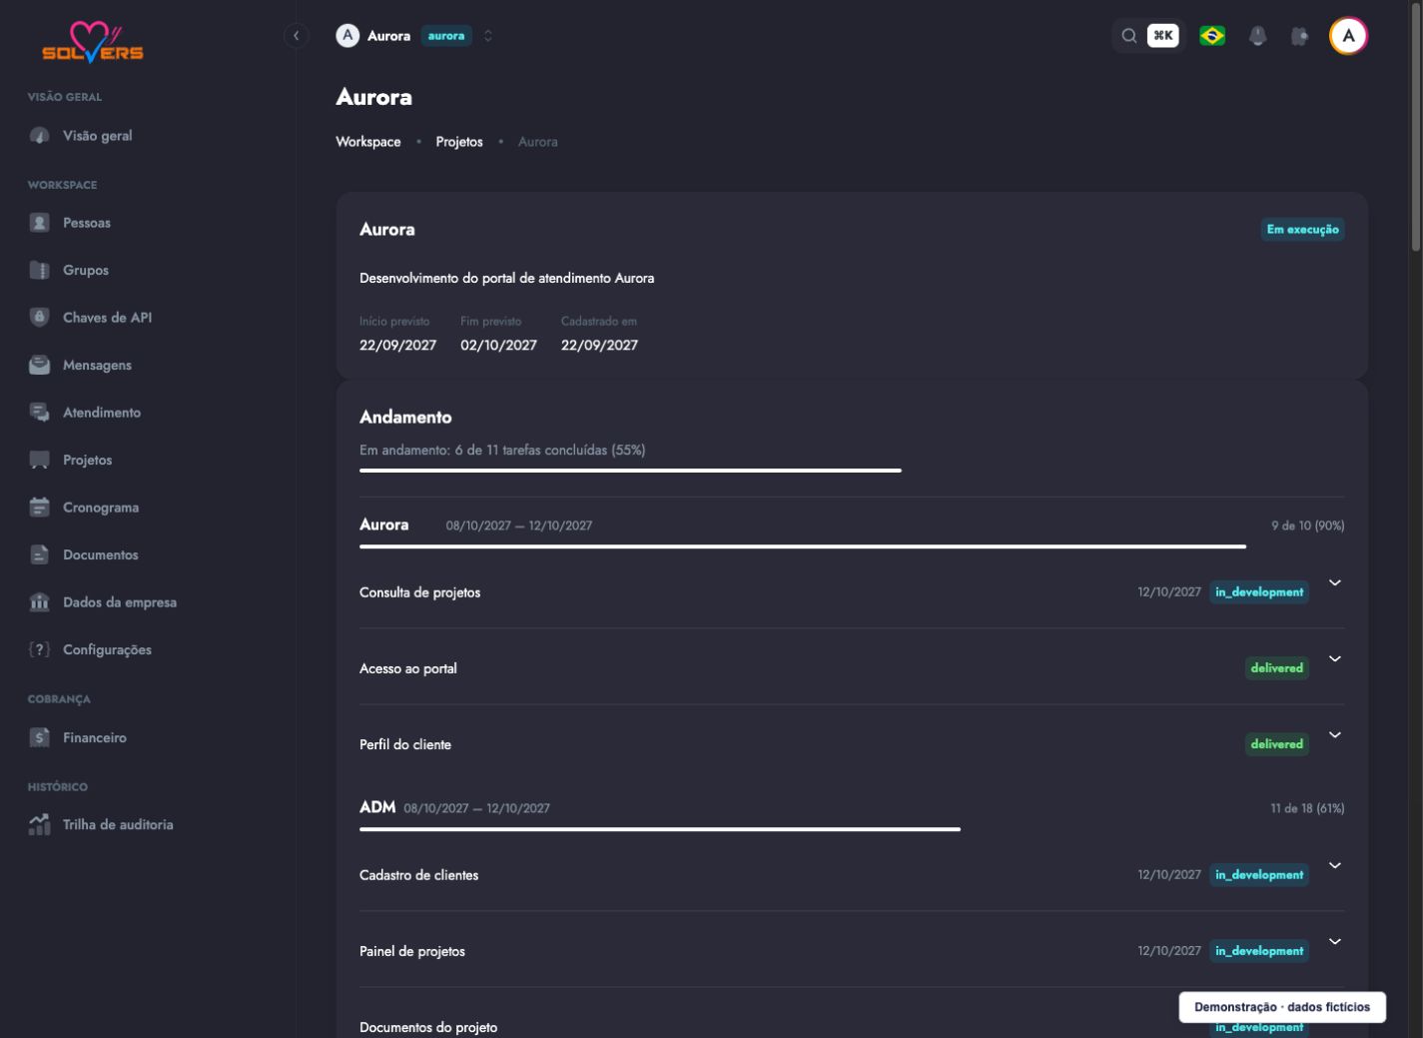1423x1038 pixels.
Task: Open Trilha de auditoria menu item
Action: pyautogui.click(x=118, y=824)
